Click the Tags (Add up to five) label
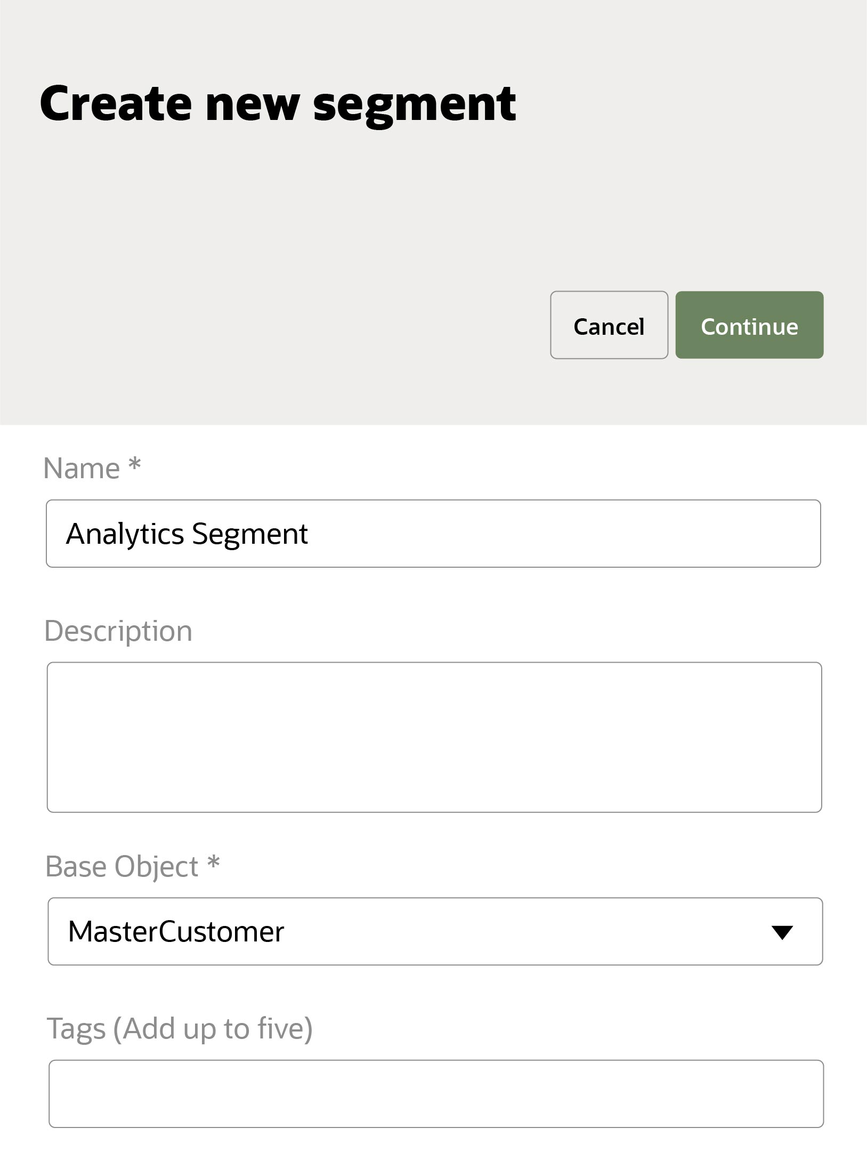Image resolution: width=867 pixels, height=1152 pixels. [x=180, y=1028]
